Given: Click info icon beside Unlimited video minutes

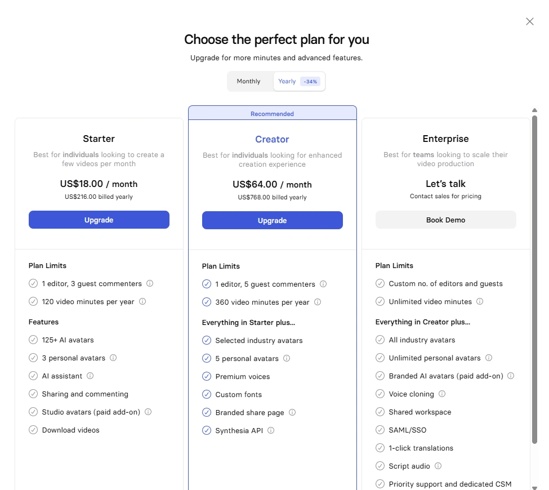Looking at the screenshot, I should coord(480,301).
